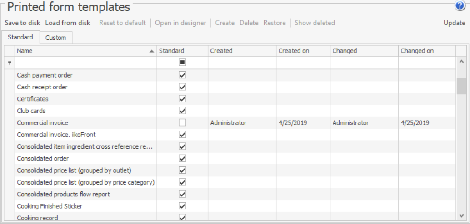470x224 pixels.
Task: Click Save to disk
Action: coord(22,23)
